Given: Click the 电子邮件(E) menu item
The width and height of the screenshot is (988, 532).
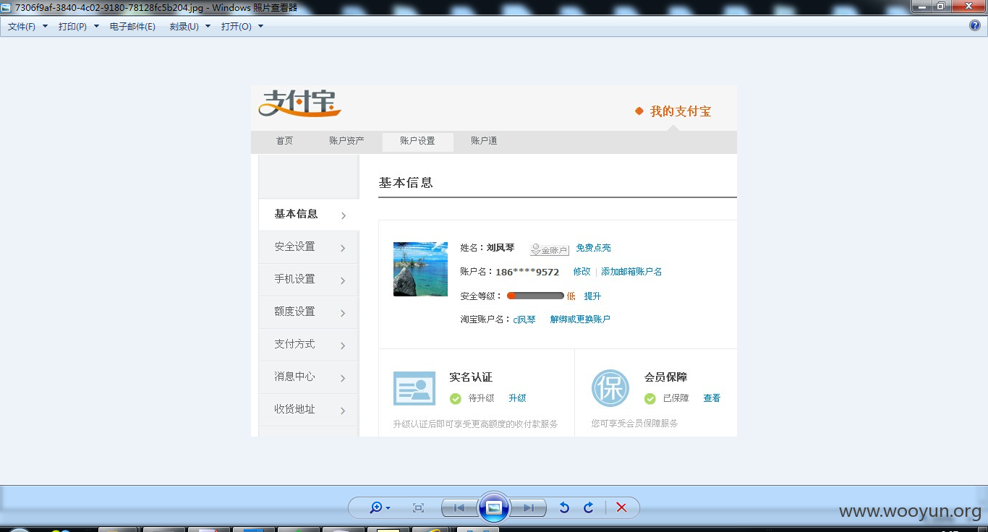Looking at the screenshot, I should (x=132, y=26).
